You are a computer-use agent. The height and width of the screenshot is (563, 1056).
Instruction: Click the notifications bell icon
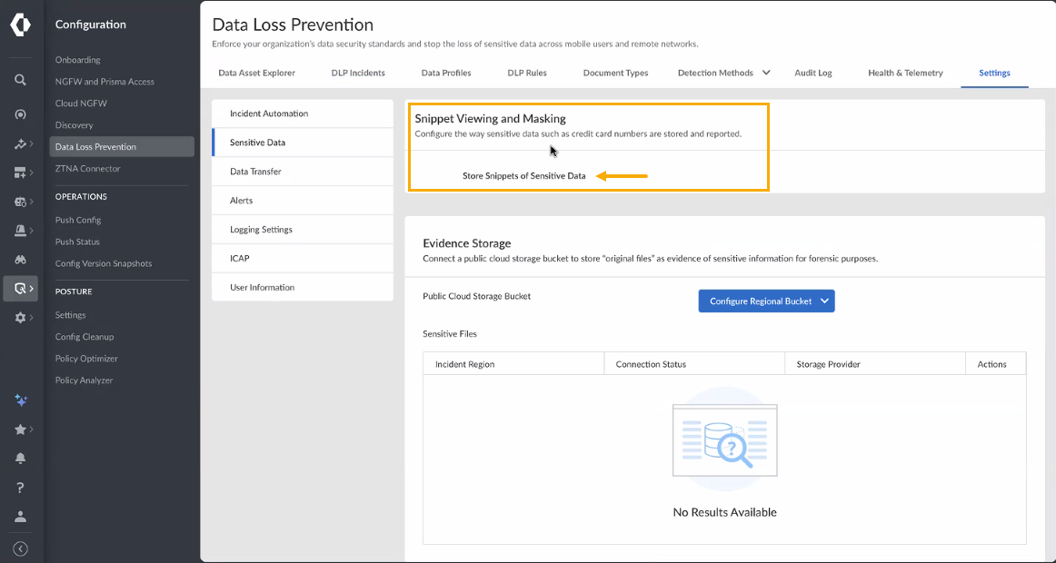pyautogui.click(x=20, y=459)
